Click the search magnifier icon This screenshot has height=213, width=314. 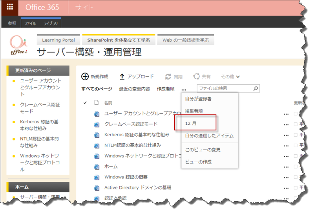256,89
